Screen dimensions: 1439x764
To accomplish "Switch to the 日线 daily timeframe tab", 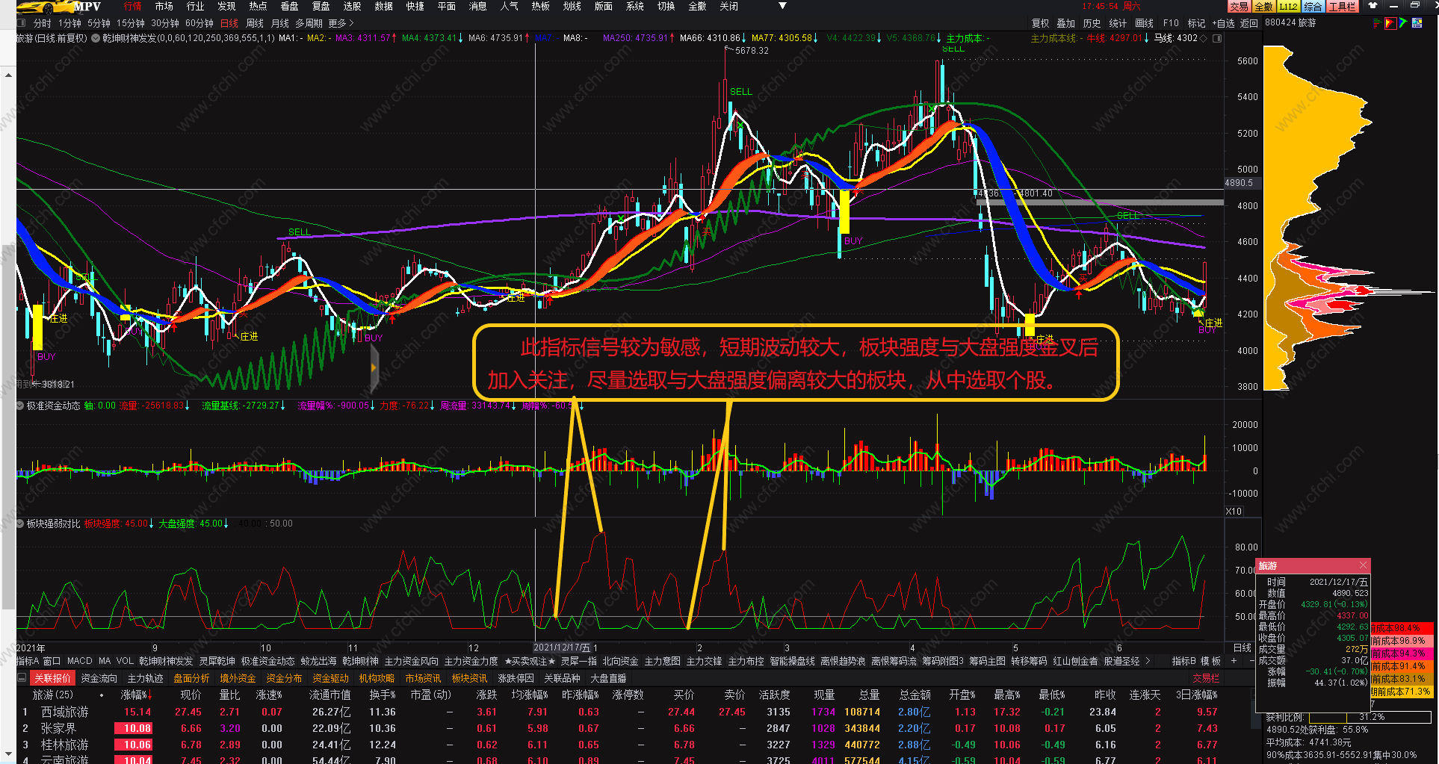I will coord(229,23).
